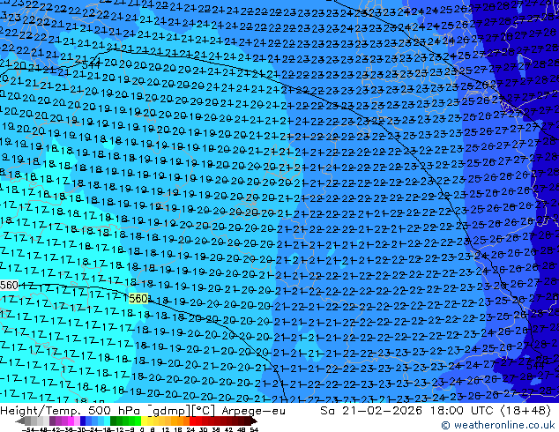Click the yellow legend color near 0
The image size is (559, 432).
coord(144,421)
